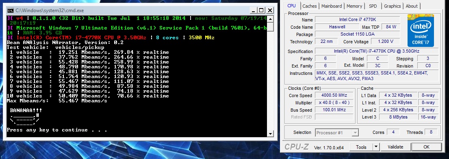
Task: Minimize the cmd.exe window
Action: point(253,11)
